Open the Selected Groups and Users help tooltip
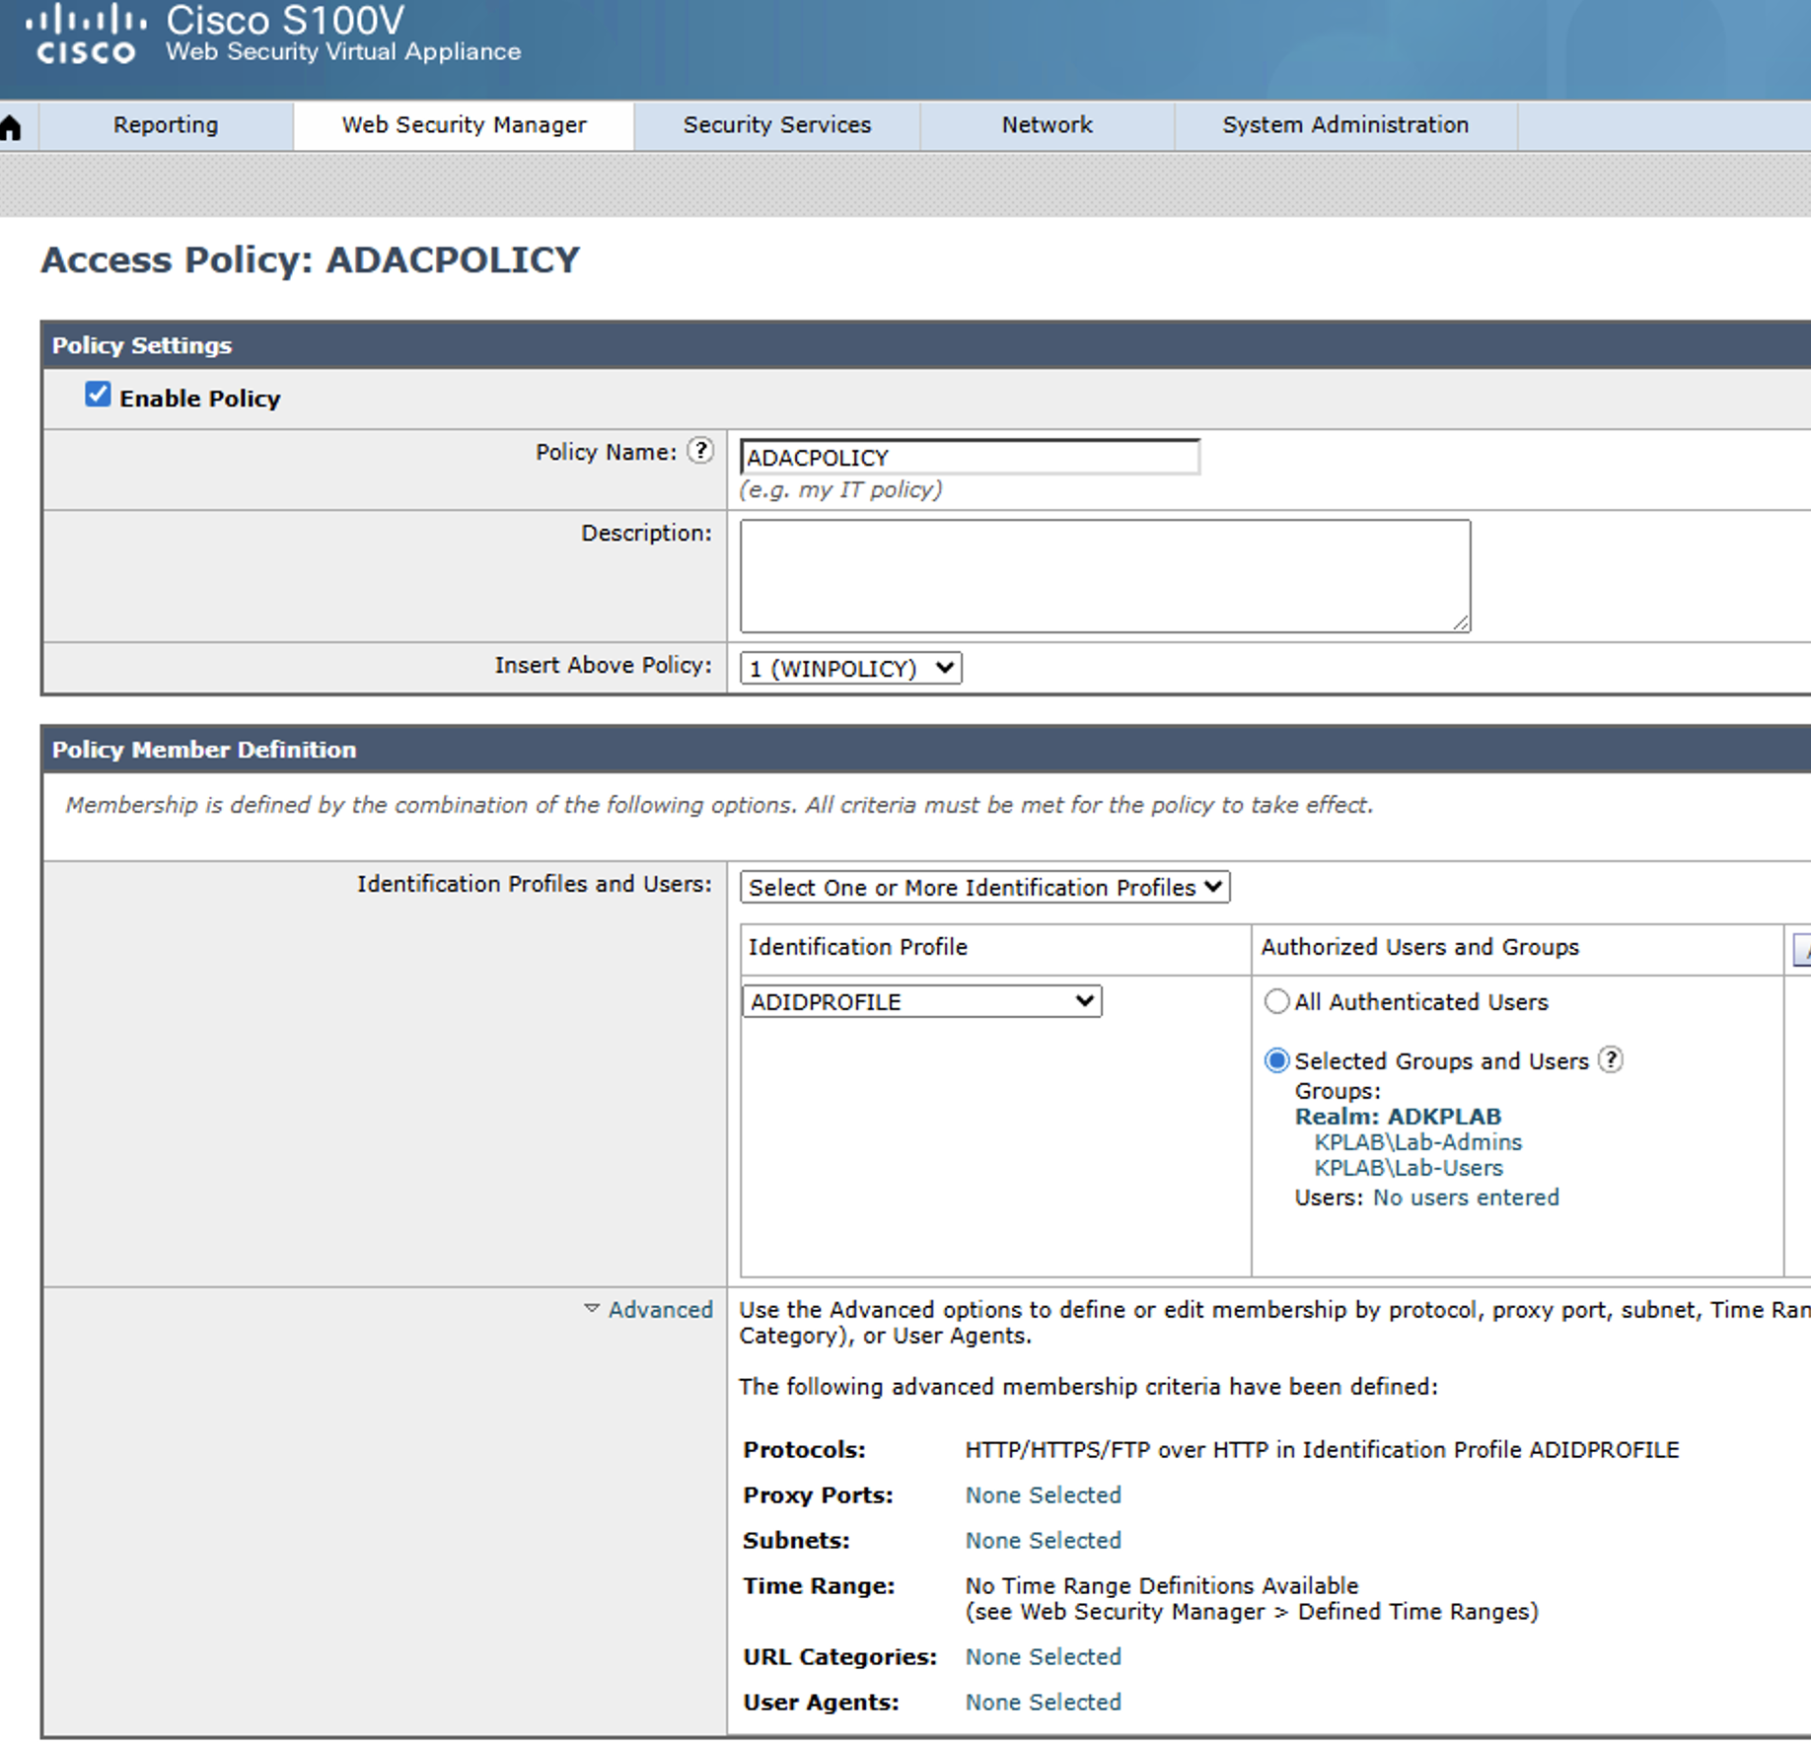 click(x=1612, y=1060)
